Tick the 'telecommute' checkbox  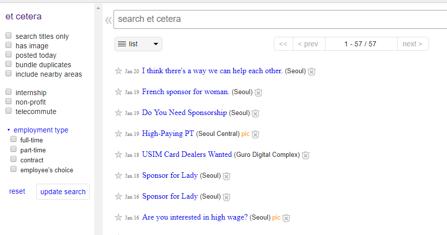click(x=8, y=111)
